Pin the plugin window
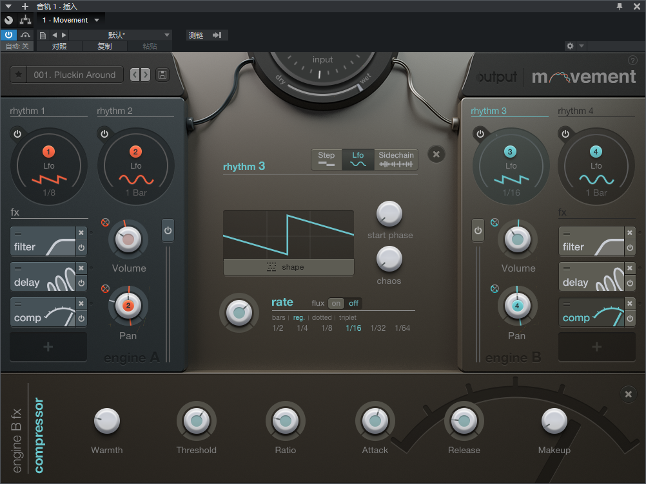This screenshot has width=646, height=484. (x=619, y=6)
